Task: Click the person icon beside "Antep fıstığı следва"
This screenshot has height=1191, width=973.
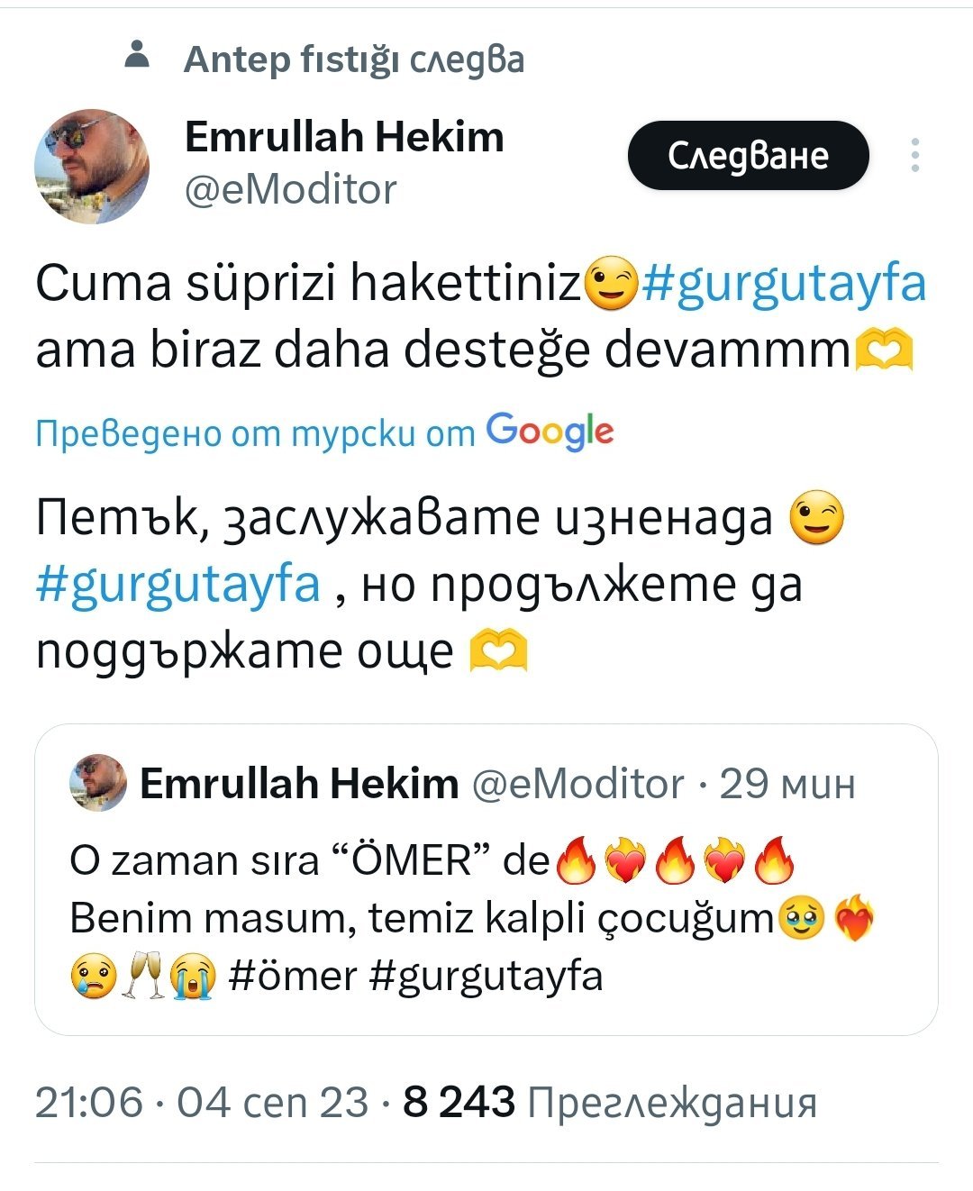Action: 136,55
